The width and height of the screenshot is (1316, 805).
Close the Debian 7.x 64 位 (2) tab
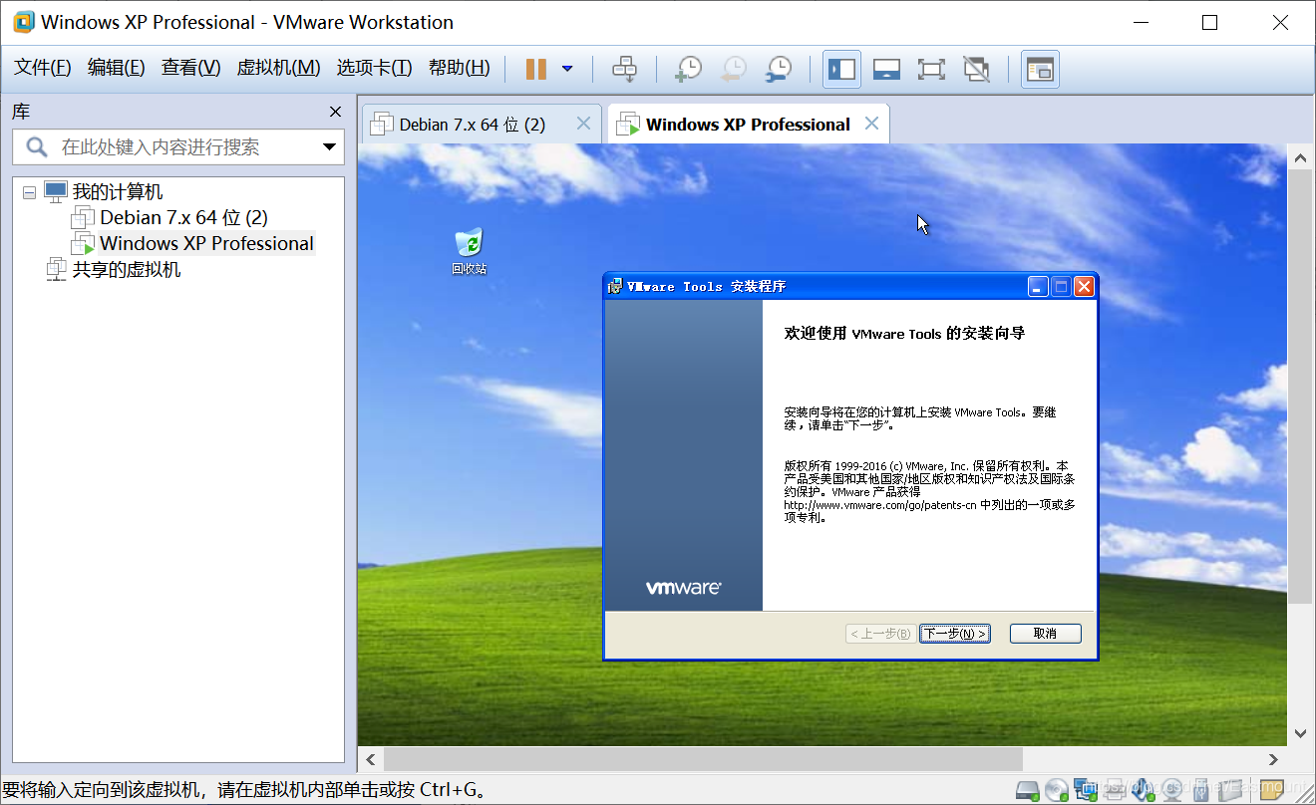[584, 124]
